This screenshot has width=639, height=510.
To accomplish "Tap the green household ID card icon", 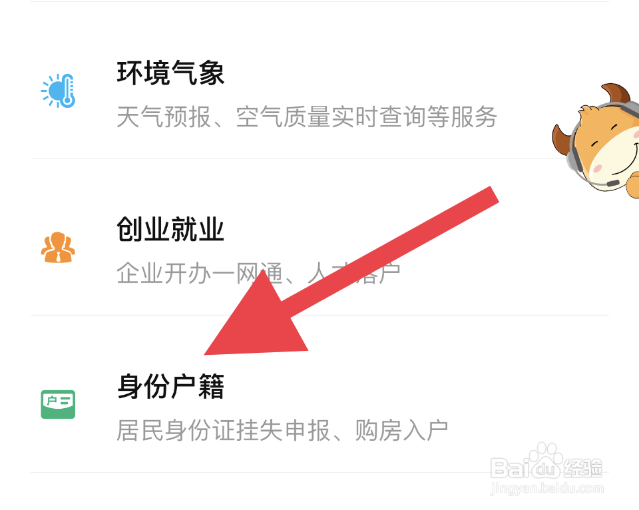I will pos(58,404).
